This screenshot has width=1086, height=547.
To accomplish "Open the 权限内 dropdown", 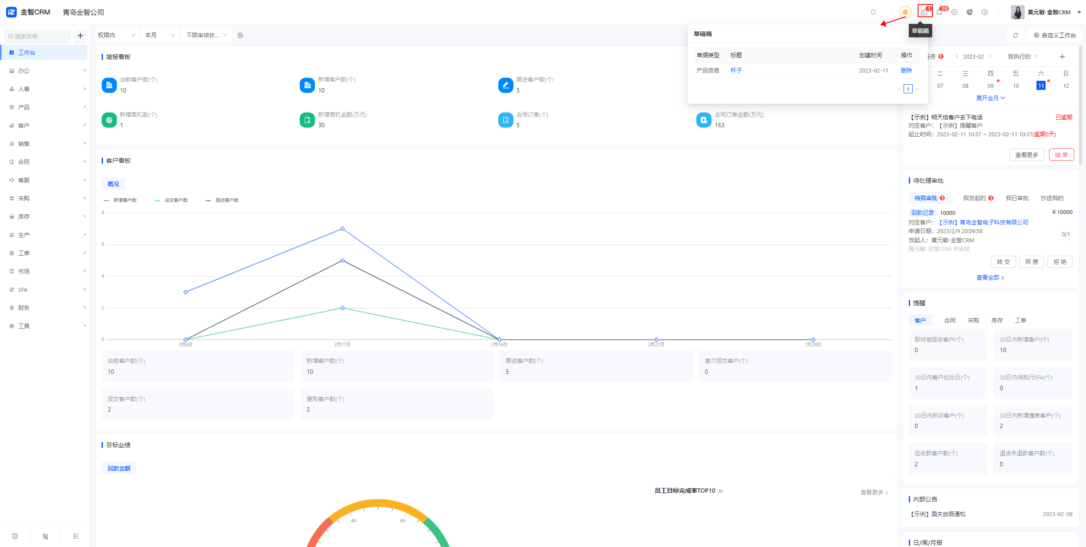I will (x=116, y=35).
